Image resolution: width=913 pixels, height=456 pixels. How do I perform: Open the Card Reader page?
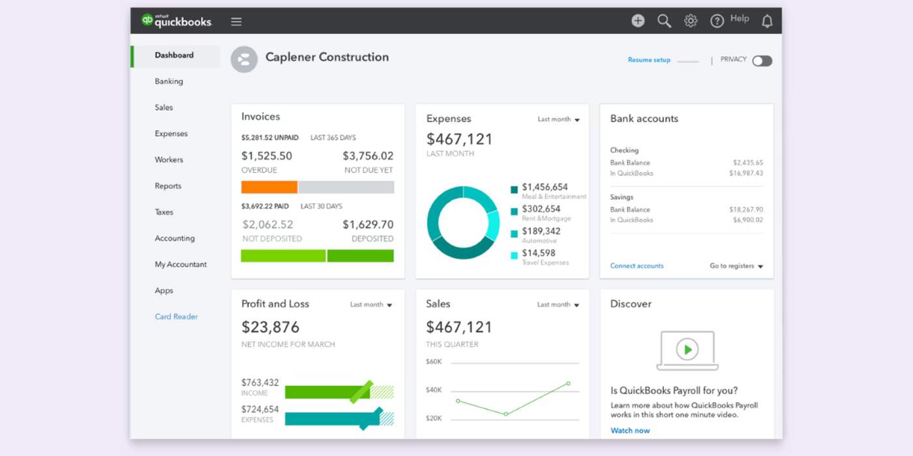pyautogui.click(x=176, y=317)
